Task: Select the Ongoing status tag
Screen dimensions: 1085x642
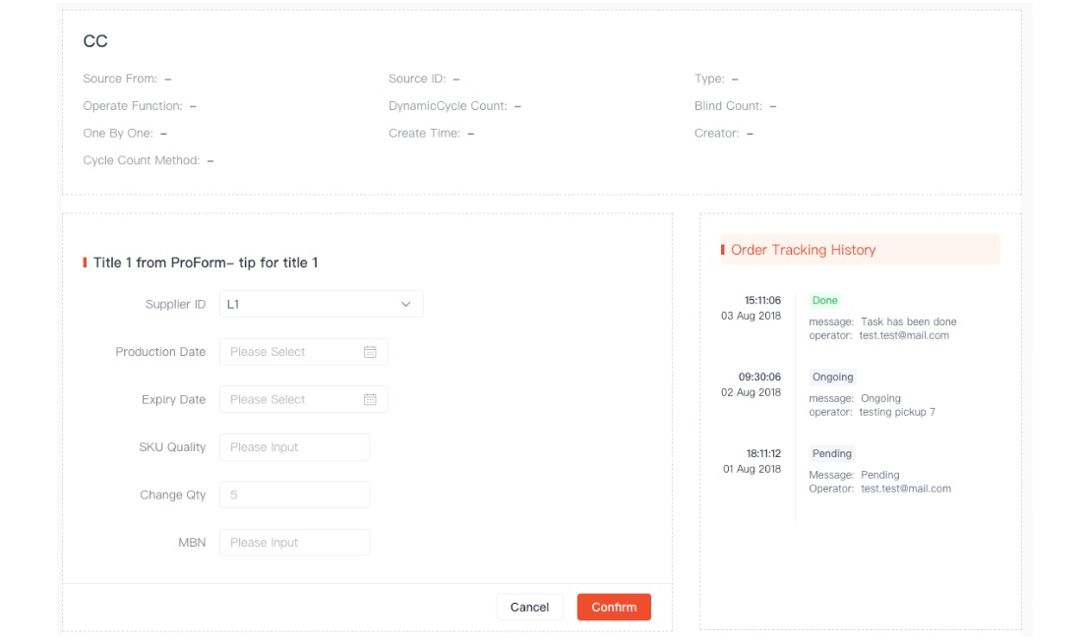Action: (832, 378)
